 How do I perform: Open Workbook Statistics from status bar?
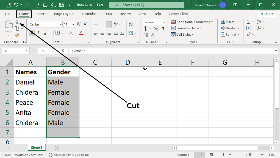(x=29, y=155)
